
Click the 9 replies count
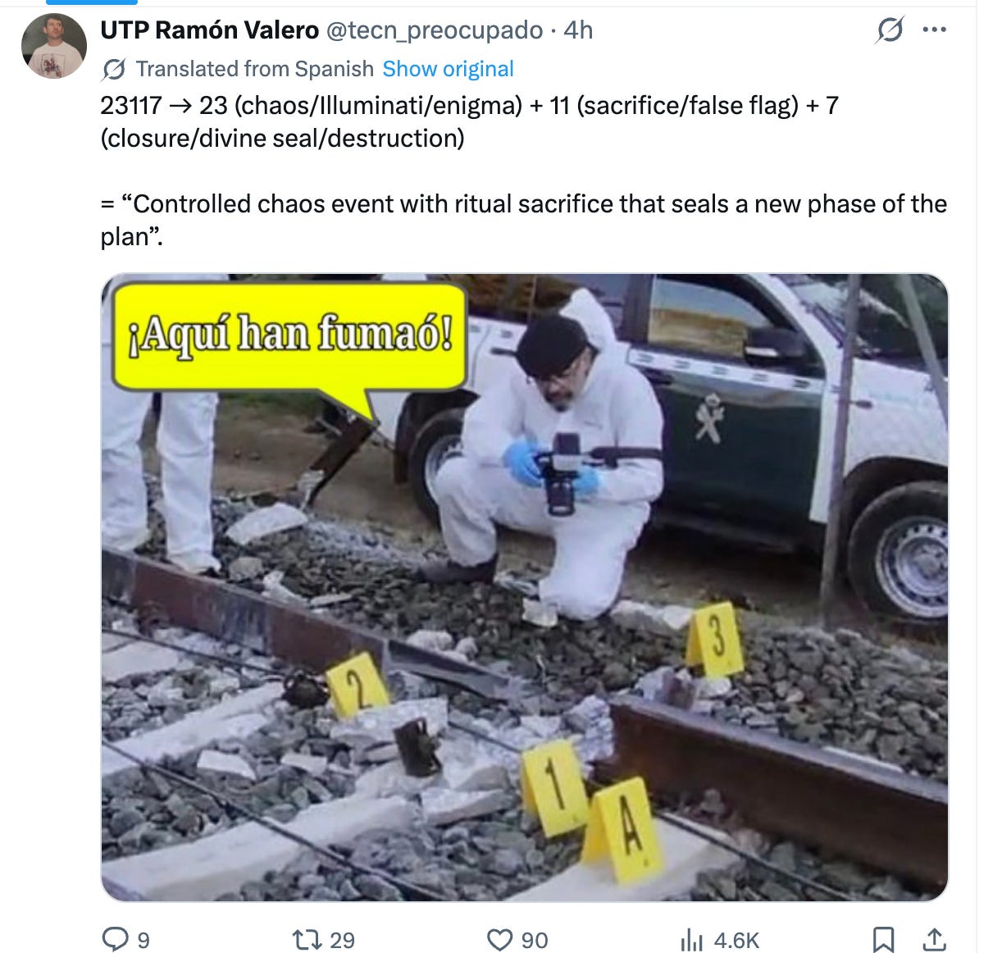click(143, 940)
